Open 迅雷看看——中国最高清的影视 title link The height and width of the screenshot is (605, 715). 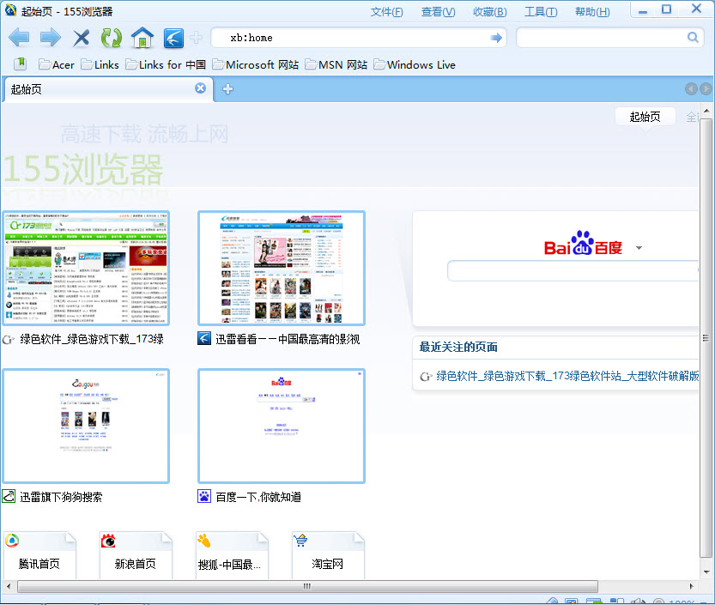(x=288, y=339)
